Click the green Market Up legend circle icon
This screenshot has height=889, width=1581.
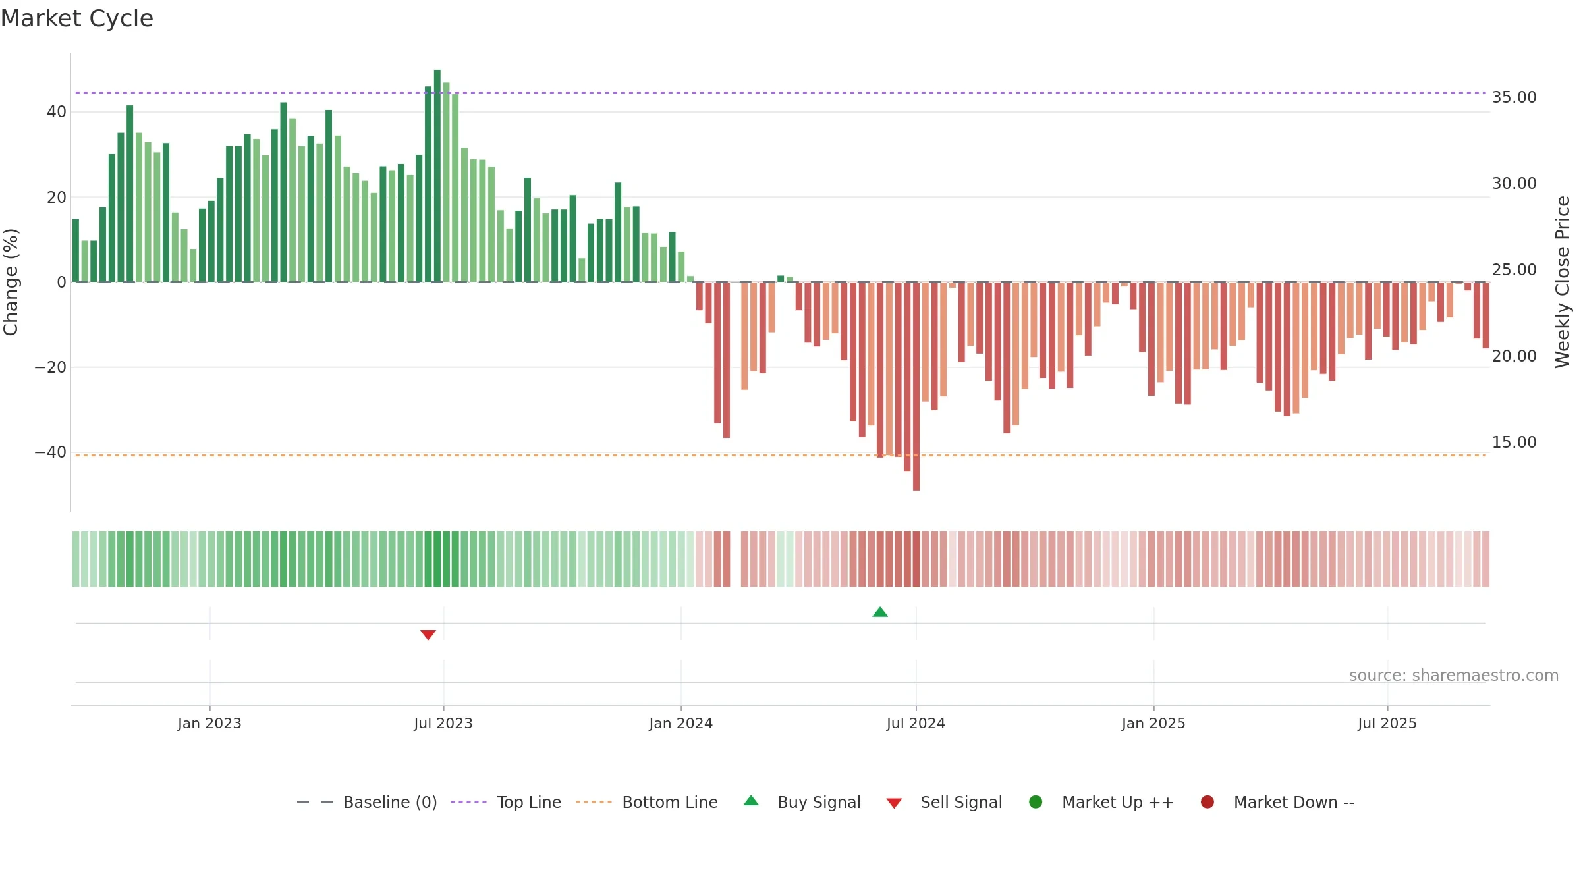coord(1036,802)
